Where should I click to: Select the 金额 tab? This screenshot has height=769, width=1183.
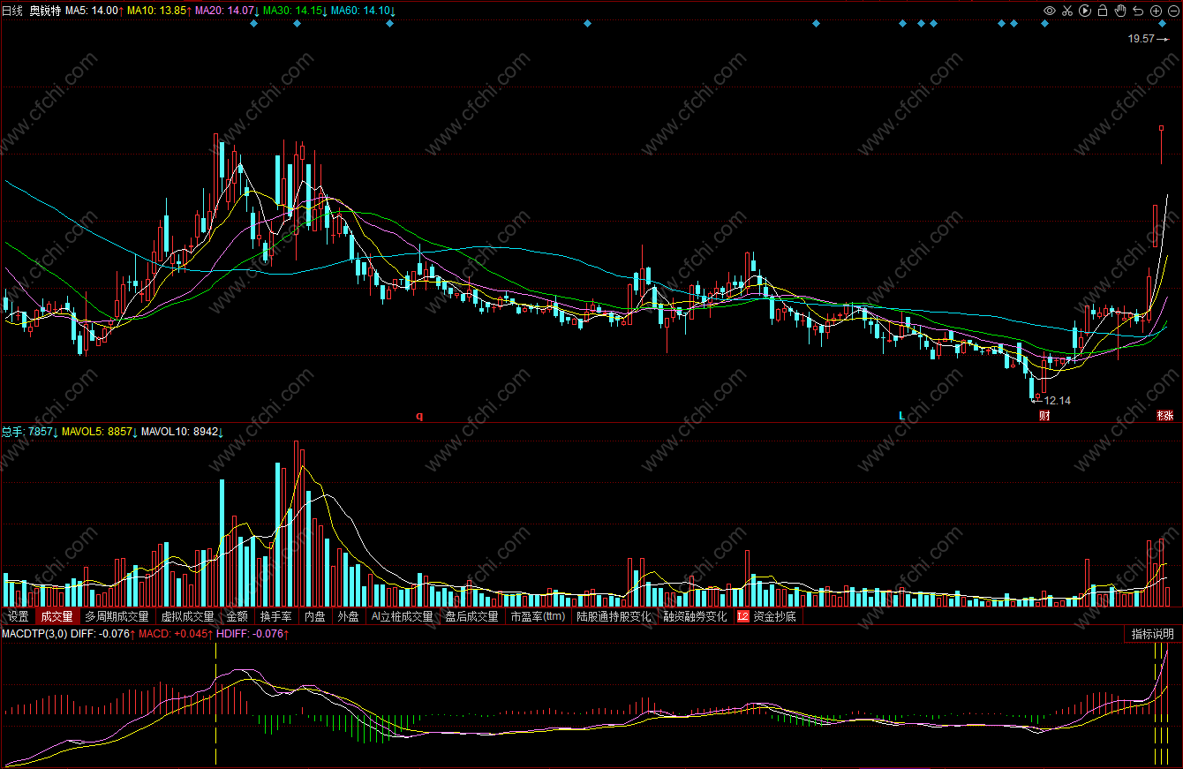tap(237, 616)
